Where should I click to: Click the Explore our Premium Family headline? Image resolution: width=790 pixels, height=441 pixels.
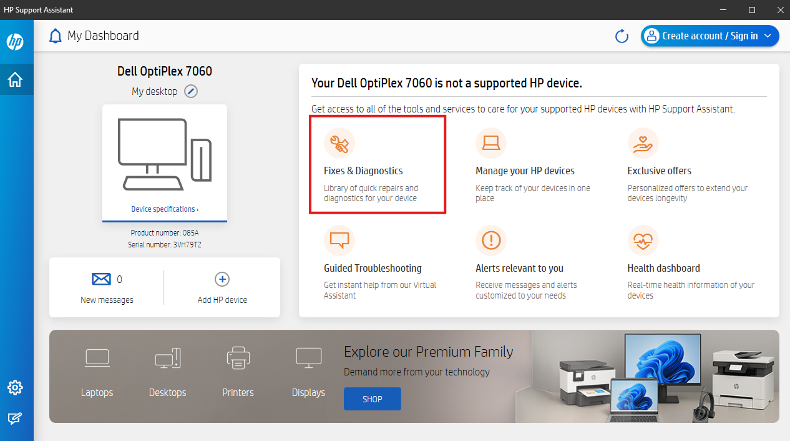pyautogui.click(x=428, y=352)
